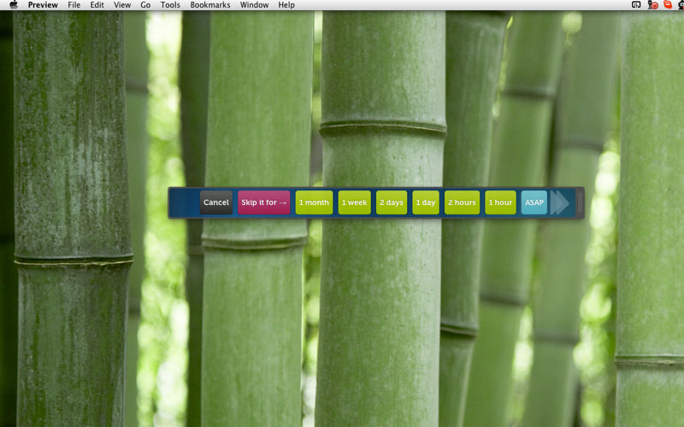Click the figure-with-red-target menu bar icon
Viewport: 684px width, 427px height.
(x=652, y=5)
